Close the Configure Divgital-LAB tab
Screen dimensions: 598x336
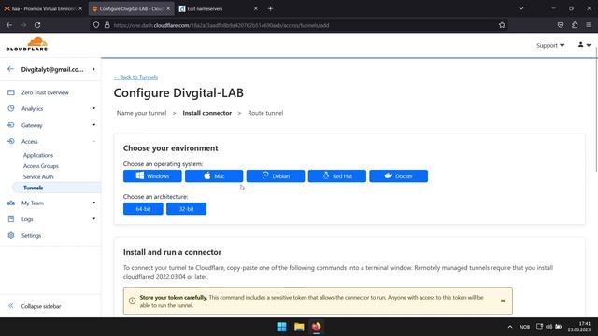[x=168, y=8]
